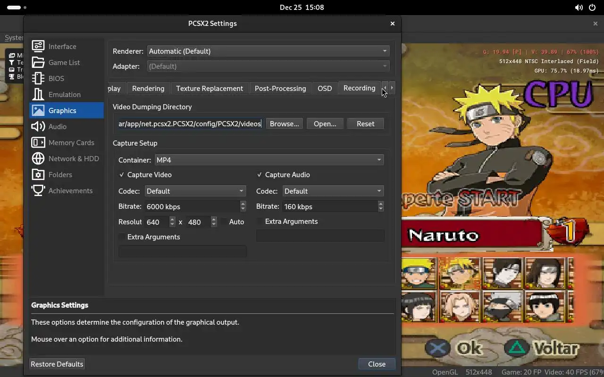Screen dimensions: 604x377
Task: Close the settings with Close button
Action: pos(377,364)
